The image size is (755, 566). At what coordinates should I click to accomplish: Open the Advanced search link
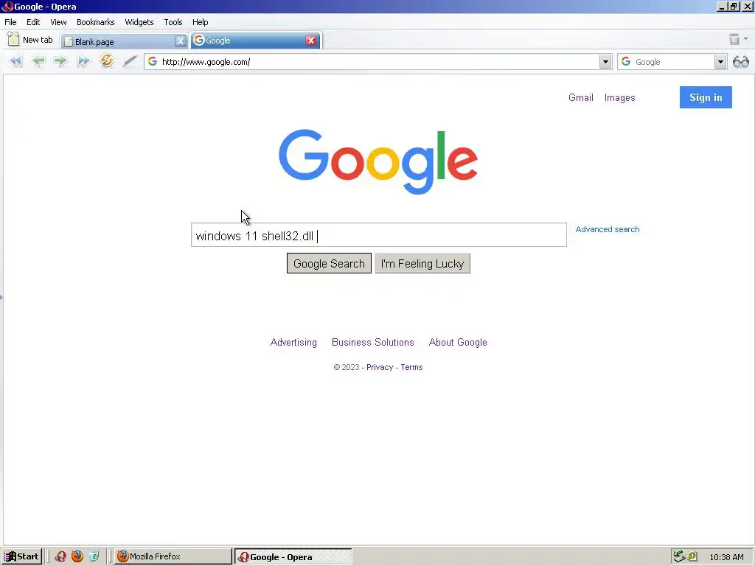coord(608,230)
